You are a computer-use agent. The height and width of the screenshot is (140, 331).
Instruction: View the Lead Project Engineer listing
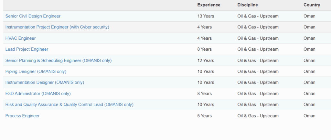27,49
